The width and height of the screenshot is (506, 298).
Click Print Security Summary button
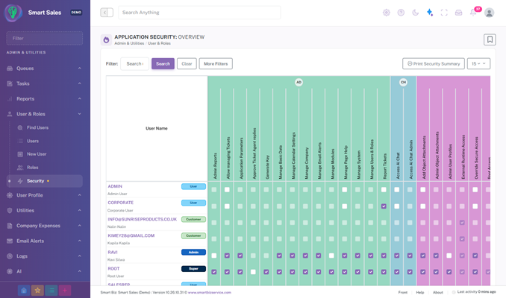pyautogui.click(x=434, y=64)
